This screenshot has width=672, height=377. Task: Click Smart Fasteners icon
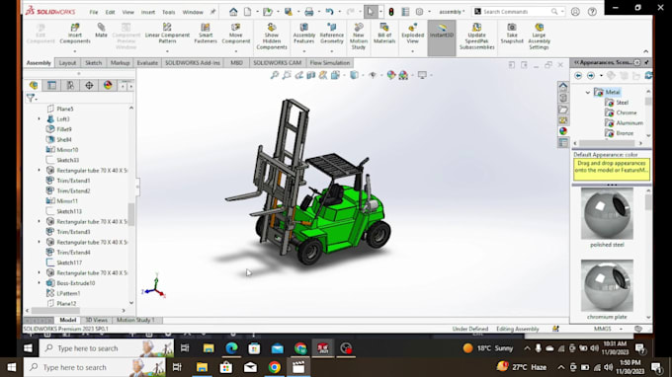click(206, 34)
